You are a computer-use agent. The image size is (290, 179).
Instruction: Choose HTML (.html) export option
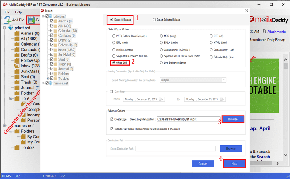click(x=211, y=42)
